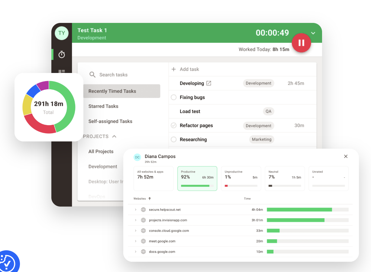Click the Development tag on Refactor pages
The image size is (371, 272).
click(259, 125)
